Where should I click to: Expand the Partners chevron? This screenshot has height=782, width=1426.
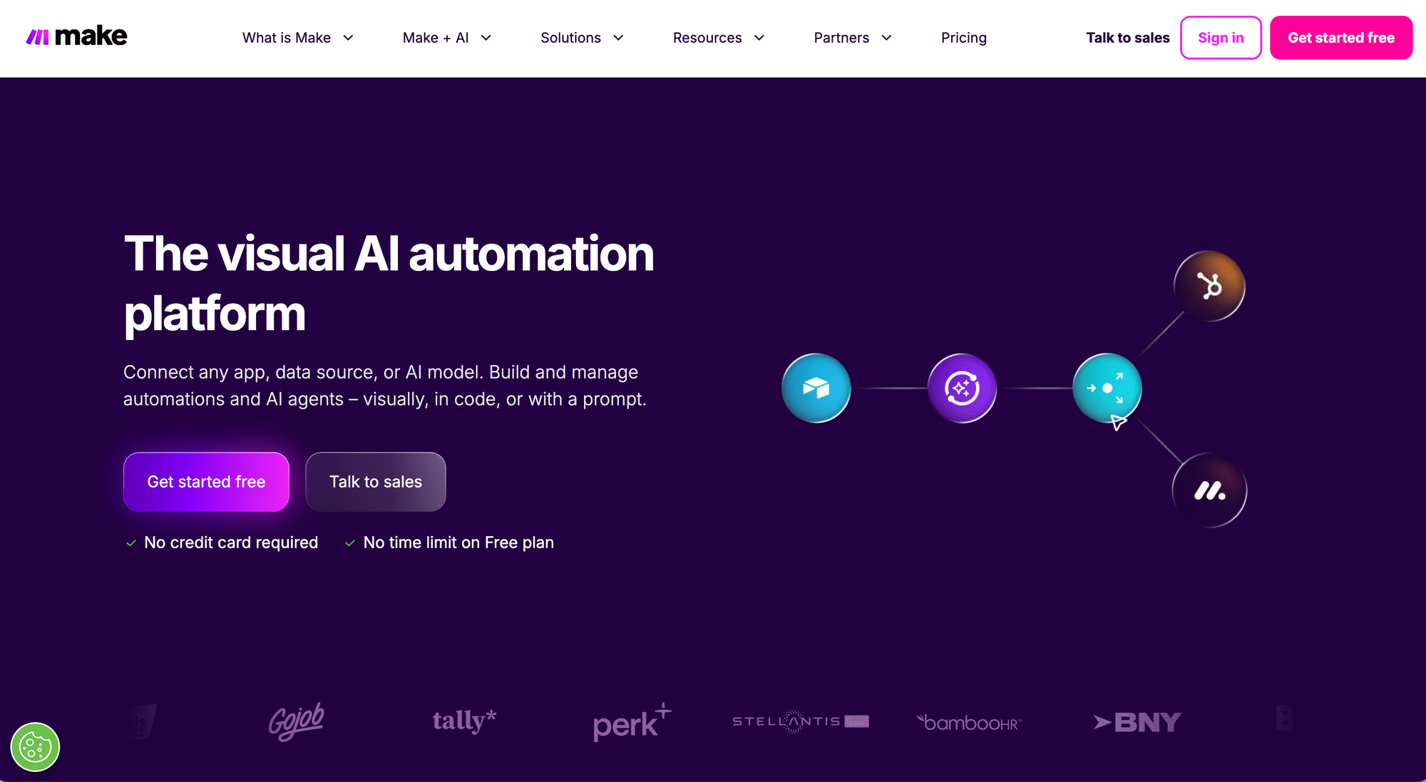coord(886,38)
